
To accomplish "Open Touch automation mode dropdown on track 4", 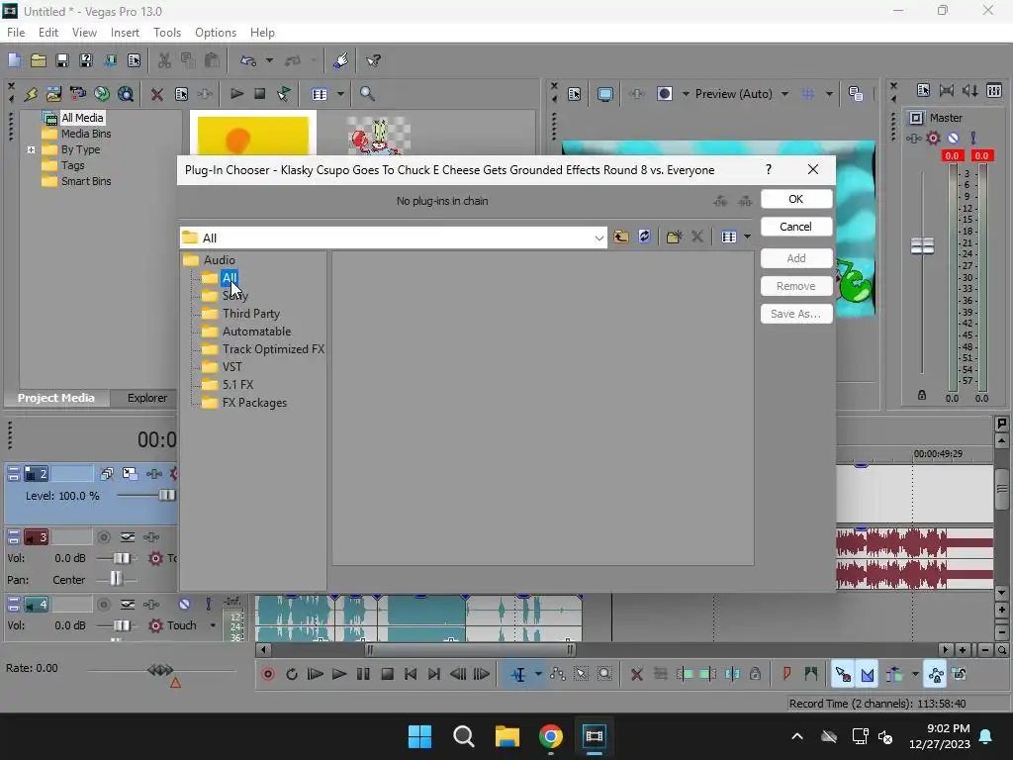I will tap(213, 625).
